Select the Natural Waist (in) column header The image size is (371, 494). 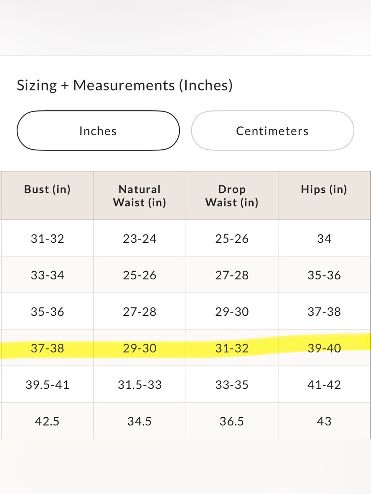[139, 195]
